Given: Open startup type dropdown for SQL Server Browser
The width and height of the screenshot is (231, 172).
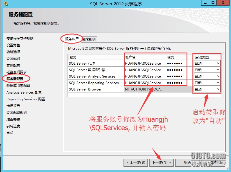Looking at the screenshot, I should point(218,89).
